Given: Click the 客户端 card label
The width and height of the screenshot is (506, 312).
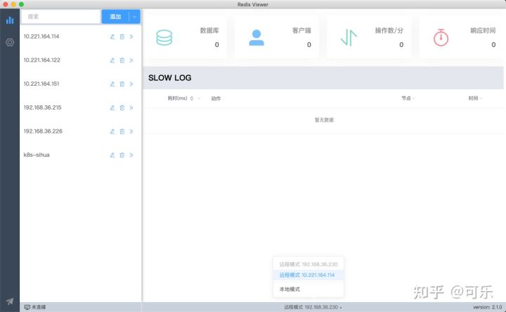Looking at the screenshot, I should point(301,30).
